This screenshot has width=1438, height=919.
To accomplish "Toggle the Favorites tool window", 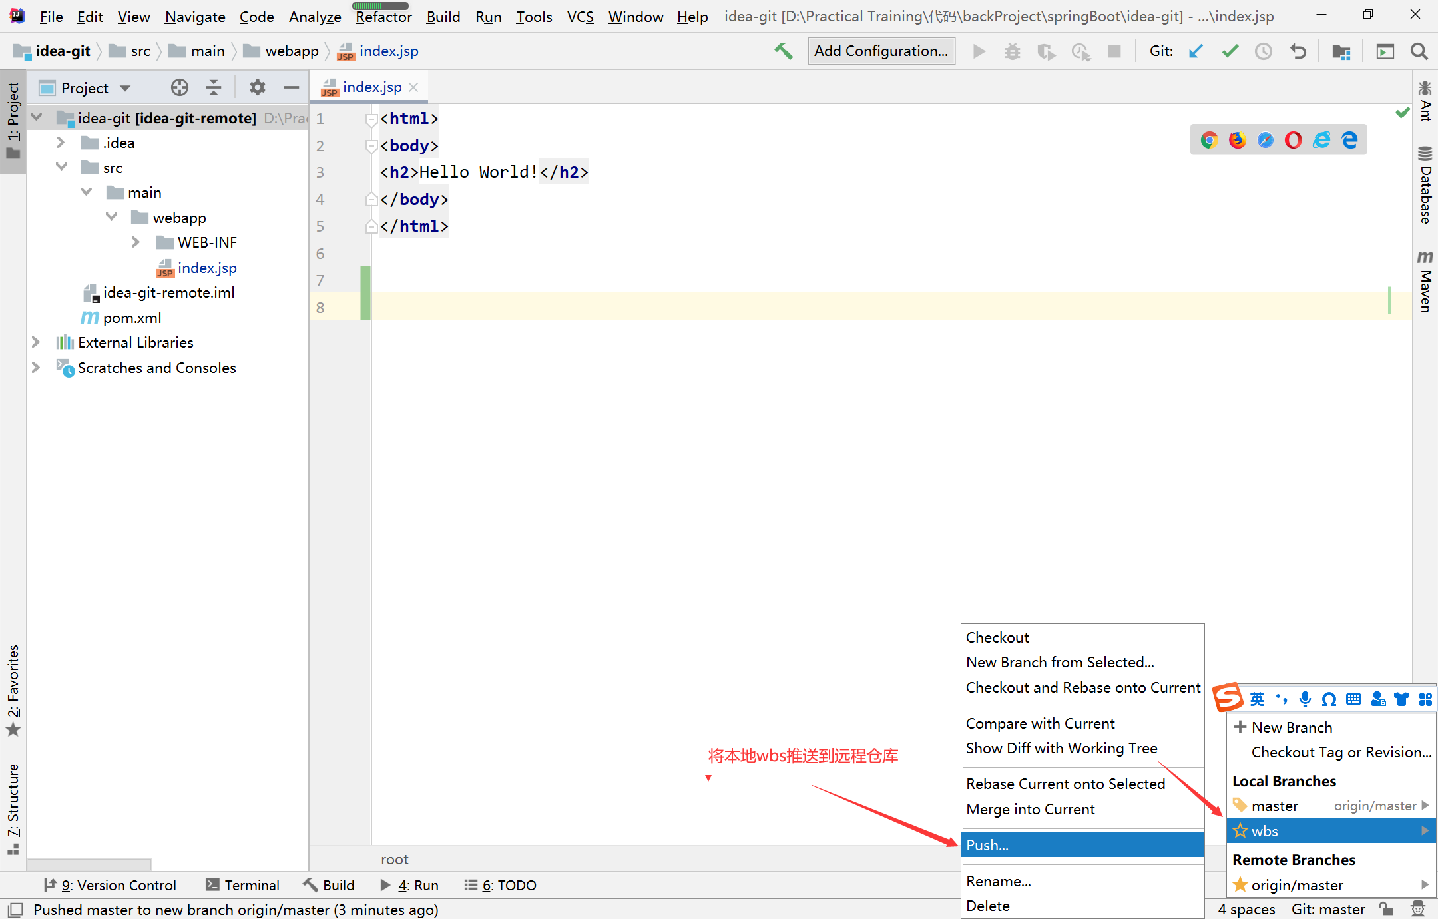I will (13, 691).
